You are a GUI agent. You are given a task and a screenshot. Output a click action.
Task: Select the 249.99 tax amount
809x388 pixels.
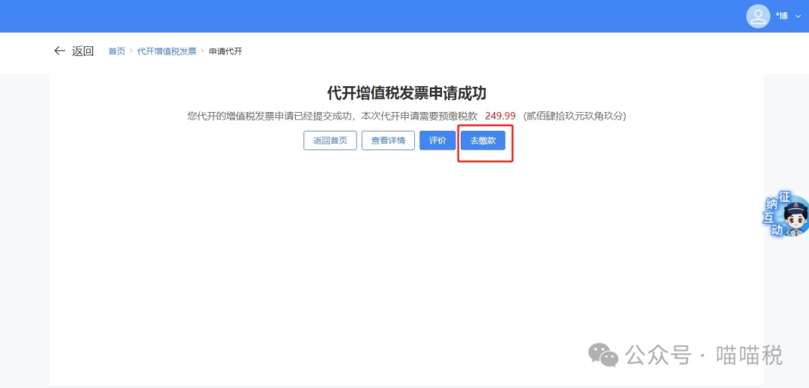[x=500, y=116]
